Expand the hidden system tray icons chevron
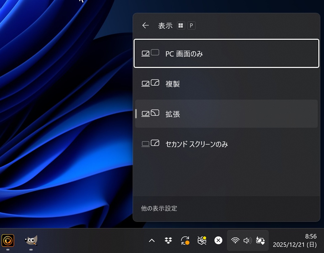Image resolution: width=324 pixels, height=253 pixels. [x=152, y=240]
